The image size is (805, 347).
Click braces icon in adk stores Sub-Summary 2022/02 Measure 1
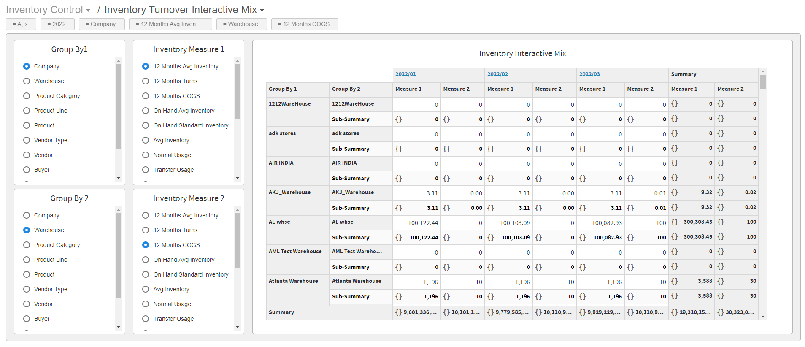coord(491,149)
